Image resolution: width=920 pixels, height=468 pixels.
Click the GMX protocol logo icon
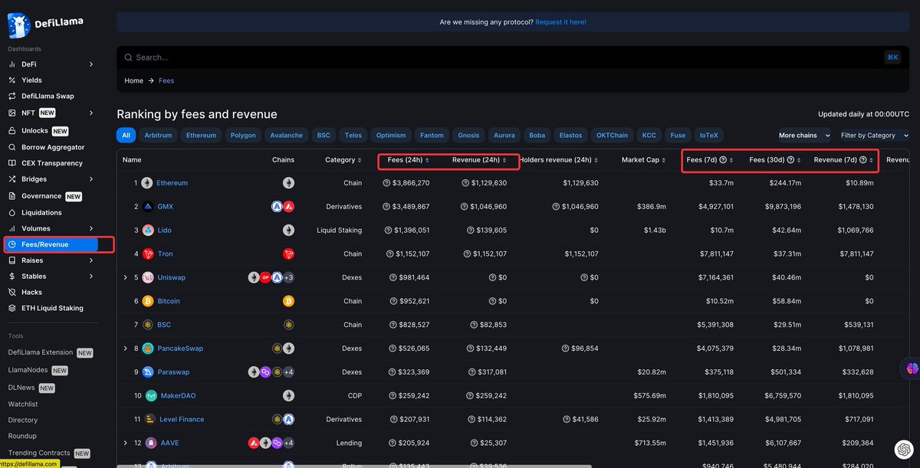pos(148,207)
